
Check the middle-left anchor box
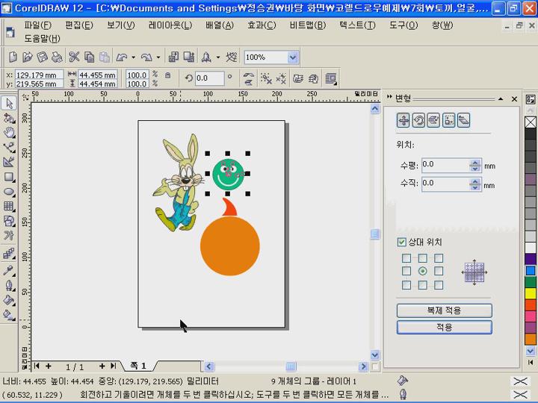[x=406, y=271]
